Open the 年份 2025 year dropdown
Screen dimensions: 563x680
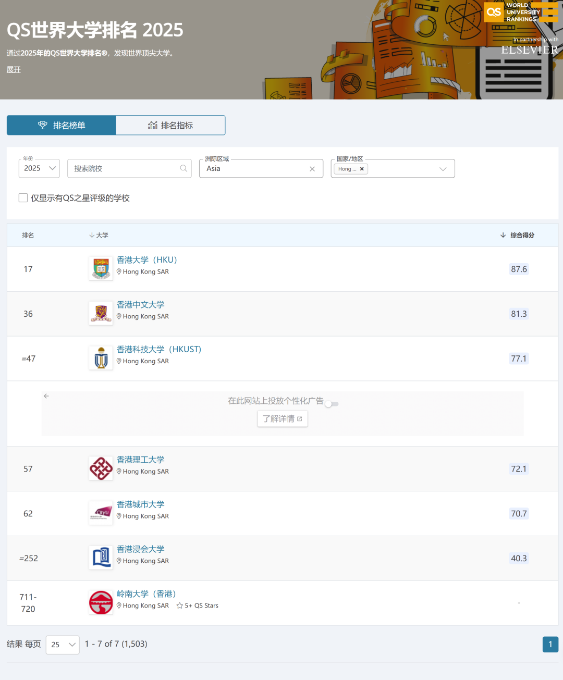(39, 168)
